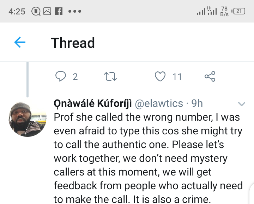The image size is (254, 204).
Task: Open the @elawtics handle
Action: coord(159,103)
